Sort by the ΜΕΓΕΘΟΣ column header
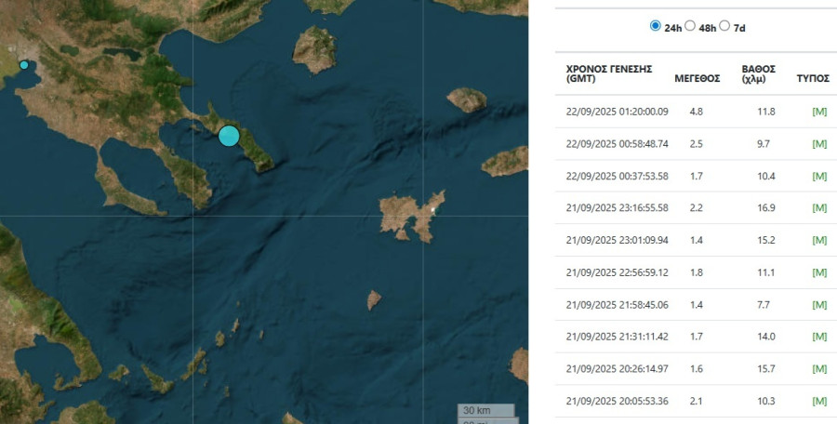Screen dimensions: 837x424 697,78
